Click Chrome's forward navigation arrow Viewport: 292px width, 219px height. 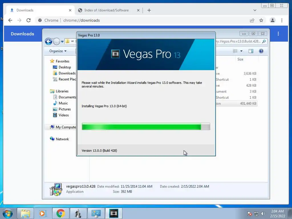click(x=19, y=20)
